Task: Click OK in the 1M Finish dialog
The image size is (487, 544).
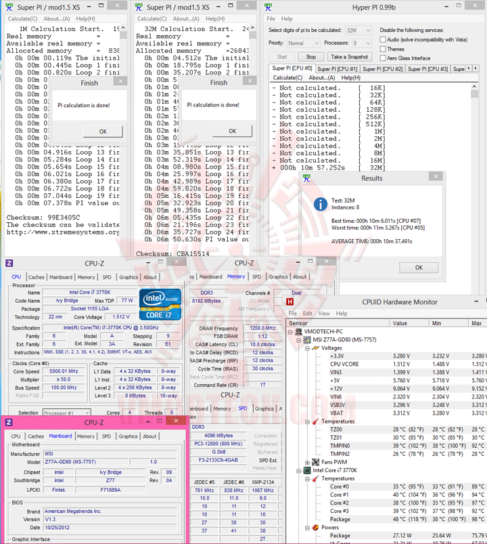Action: [103, 131]
